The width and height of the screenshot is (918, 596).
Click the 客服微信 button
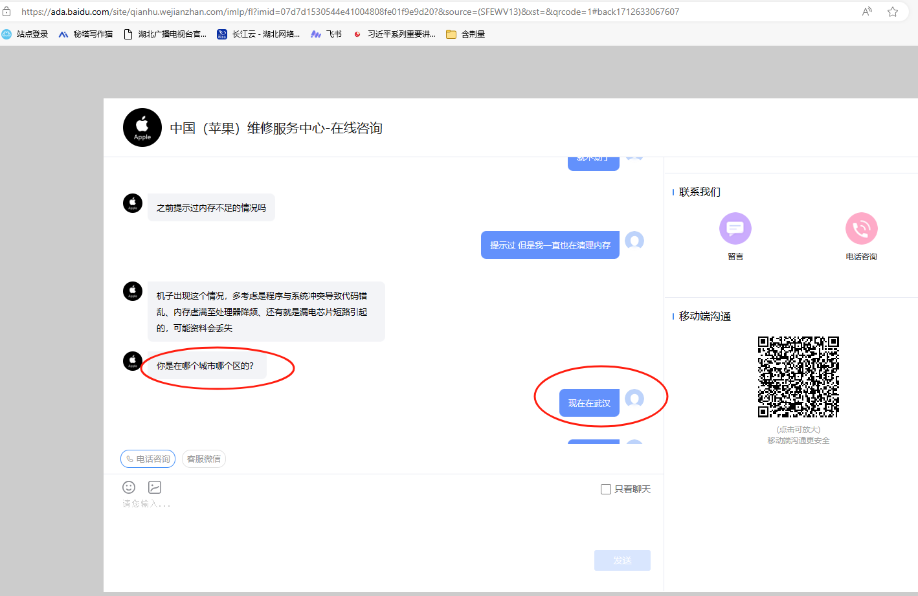(204, 459)
